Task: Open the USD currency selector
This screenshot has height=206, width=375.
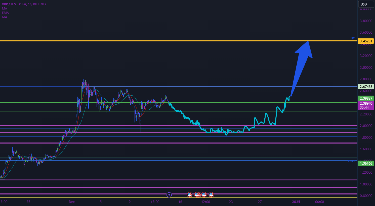Action: (366, 4)
